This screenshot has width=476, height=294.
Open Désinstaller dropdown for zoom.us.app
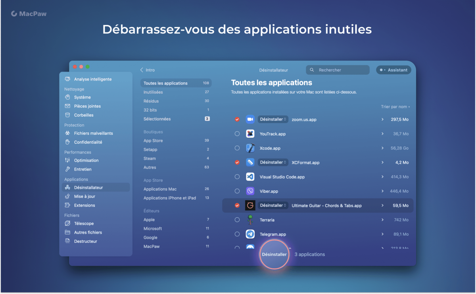pos(273,119)
